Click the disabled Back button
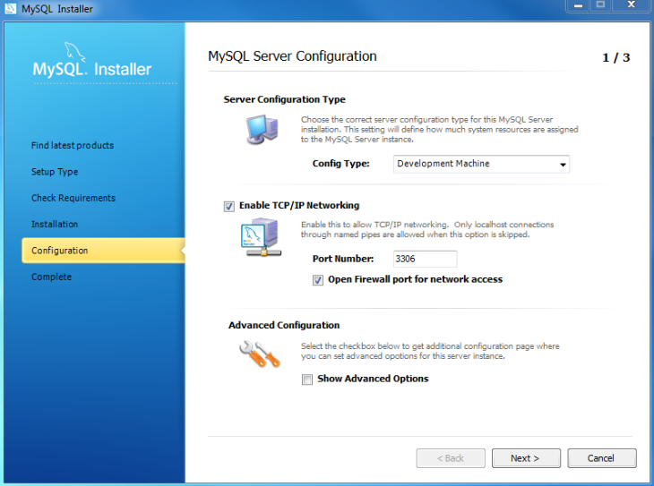 451,458
